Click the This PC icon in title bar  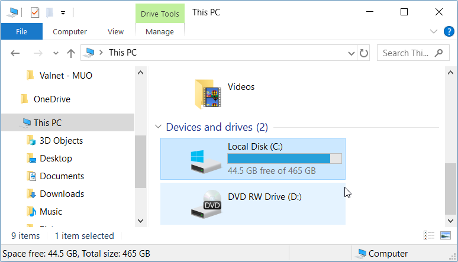tap(12, 12)
